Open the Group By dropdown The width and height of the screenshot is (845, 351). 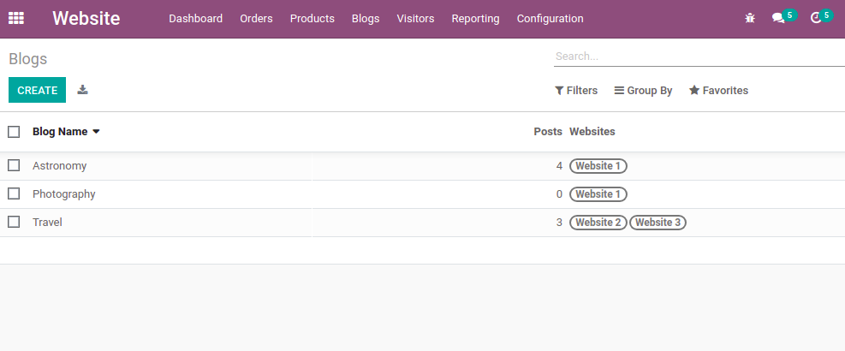(x=643, y=91)
